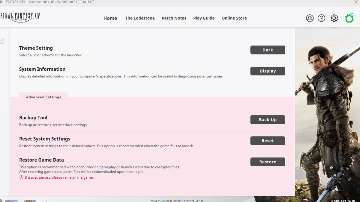Open The Lodestone from the navigation bar
This screenshot has height=202, width=360.
(140, 18)
